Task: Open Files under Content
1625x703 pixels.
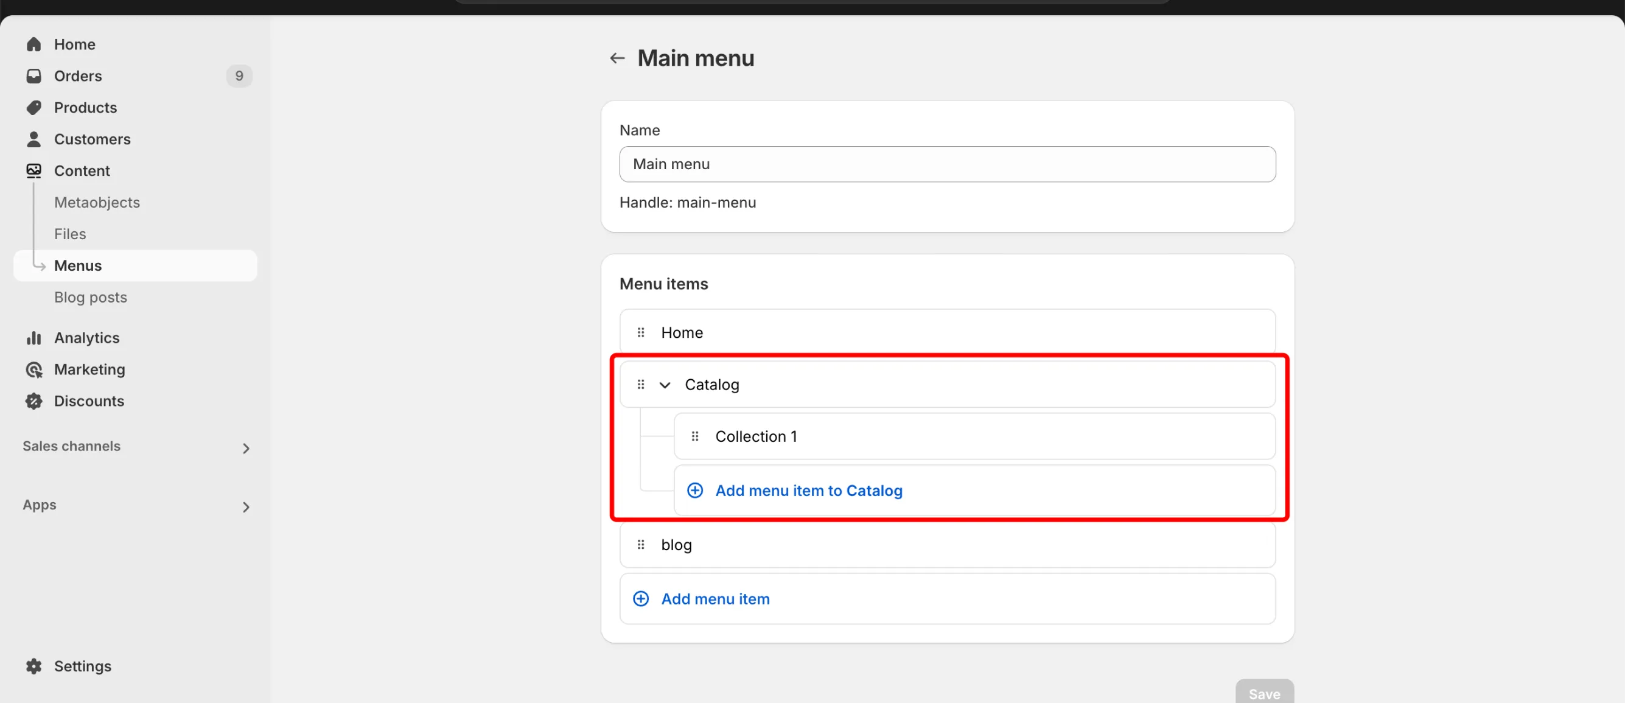Action: [x=70, y=234]
